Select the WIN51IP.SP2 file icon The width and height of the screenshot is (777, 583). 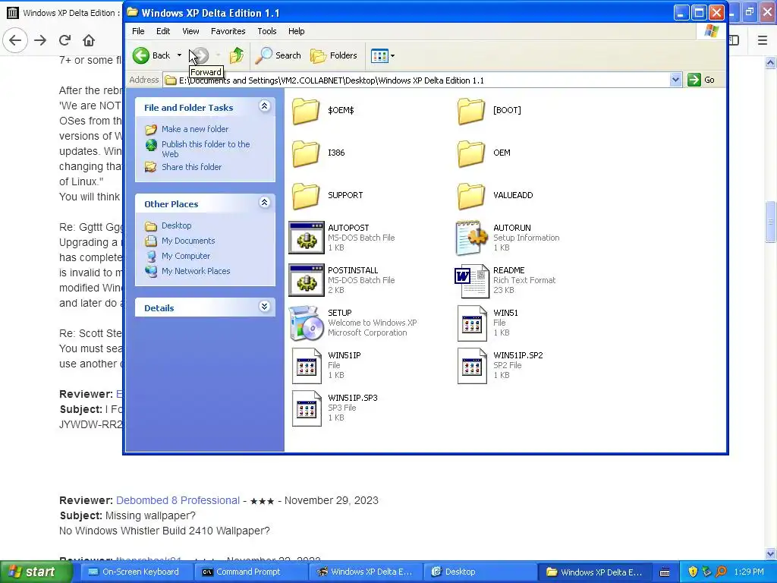(x=471, y=366)
